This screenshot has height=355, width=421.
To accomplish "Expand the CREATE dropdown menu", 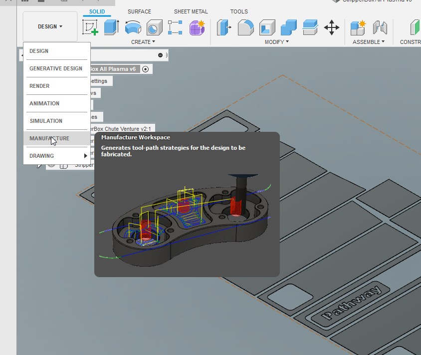I will pyautogui.click(x=143, y=42).
